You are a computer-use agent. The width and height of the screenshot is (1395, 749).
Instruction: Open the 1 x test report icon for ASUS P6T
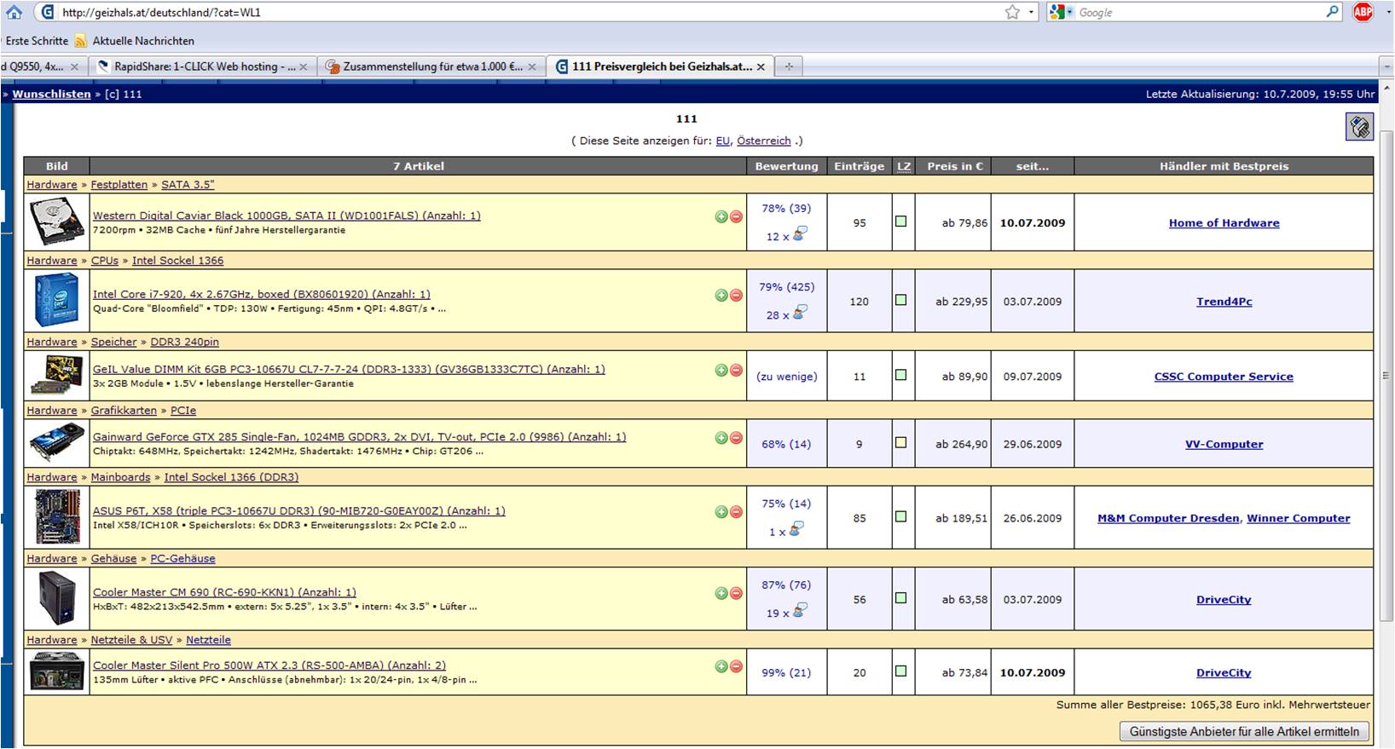(x=796, y=529)
